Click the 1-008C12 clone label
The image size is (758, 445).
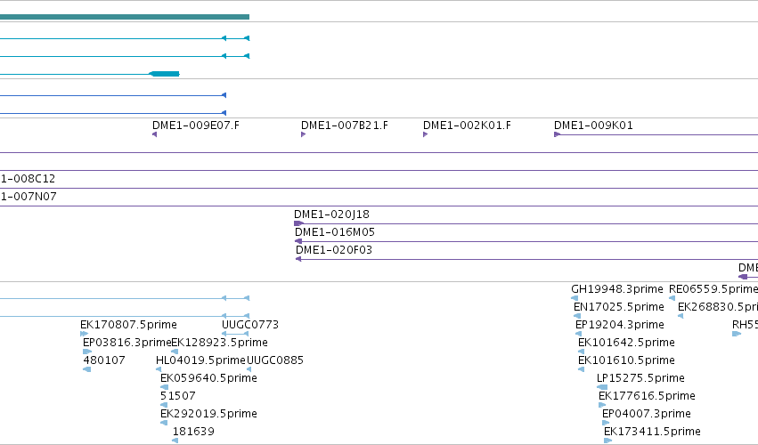pyautogui.click(x=28, y=179)
